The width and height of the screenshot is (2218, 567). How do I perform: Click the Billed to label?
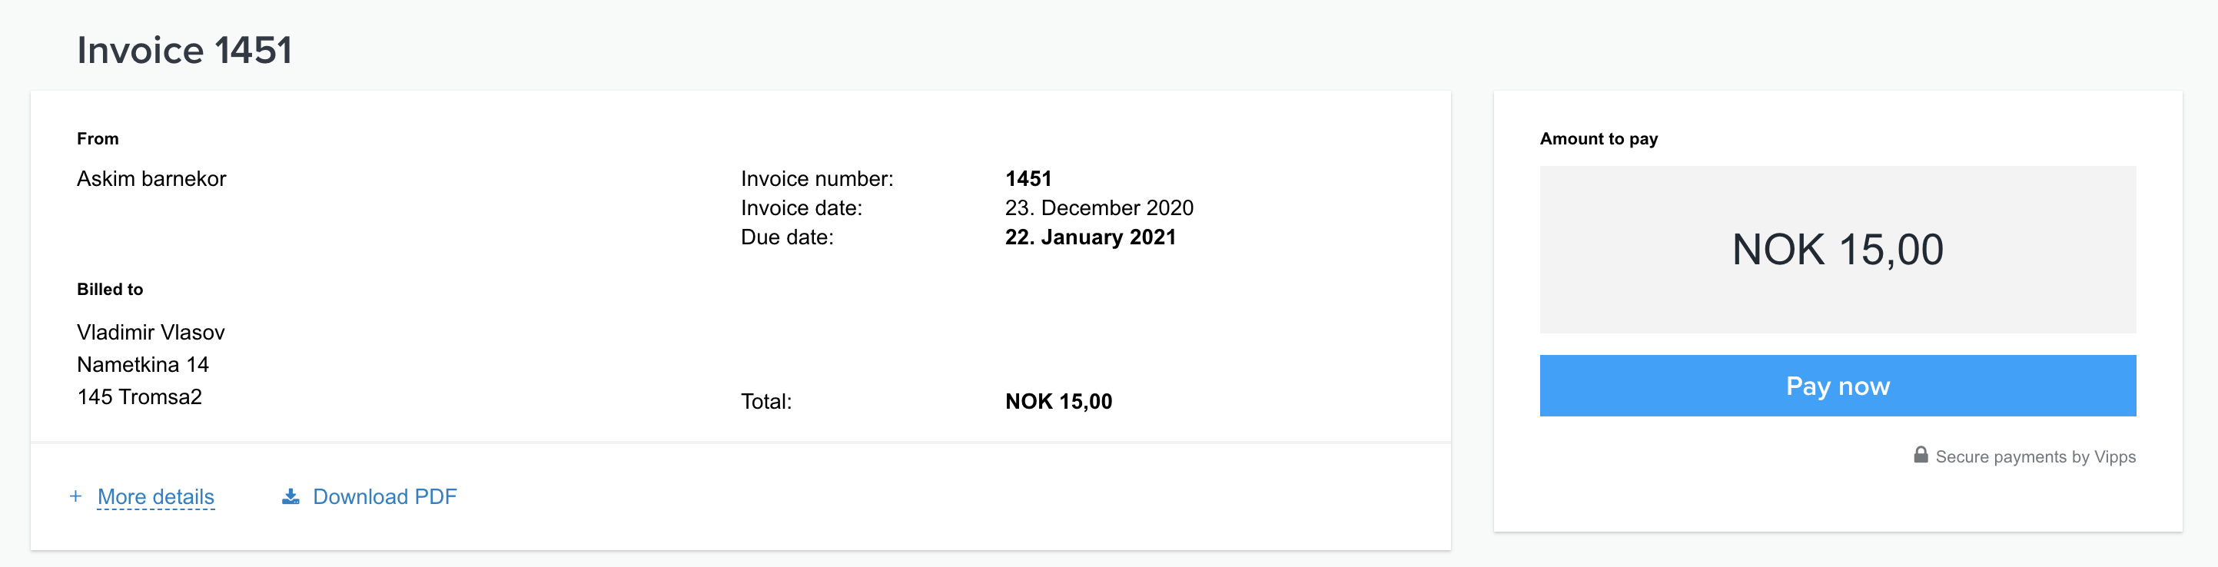point(110,289)
